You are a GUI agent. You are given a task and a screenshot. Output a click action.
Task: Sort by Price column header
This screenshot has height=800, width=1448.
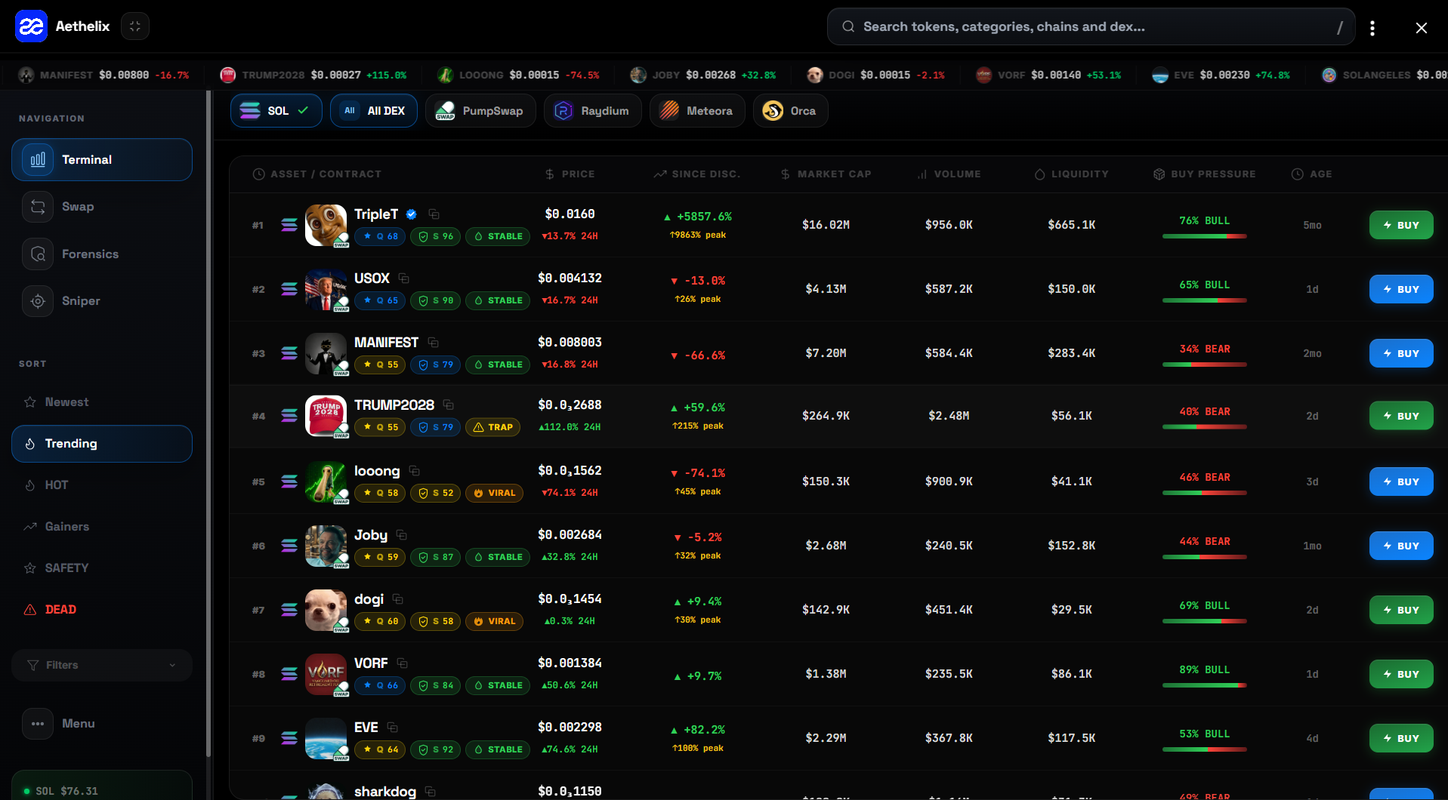[x=570, y=174]
